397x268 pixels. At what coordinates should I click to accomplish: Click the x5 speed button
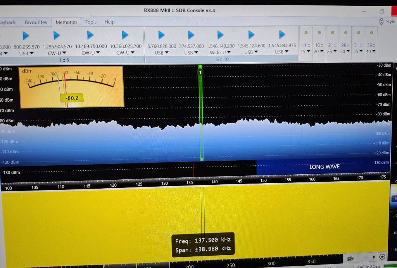[x=364, y=257]
